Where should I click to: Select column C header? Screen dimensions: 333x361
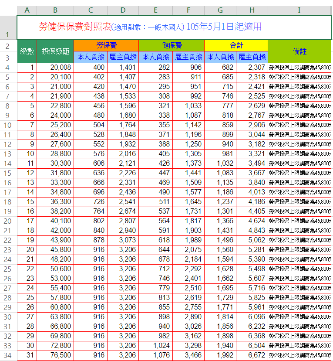(x=91, y=10)
